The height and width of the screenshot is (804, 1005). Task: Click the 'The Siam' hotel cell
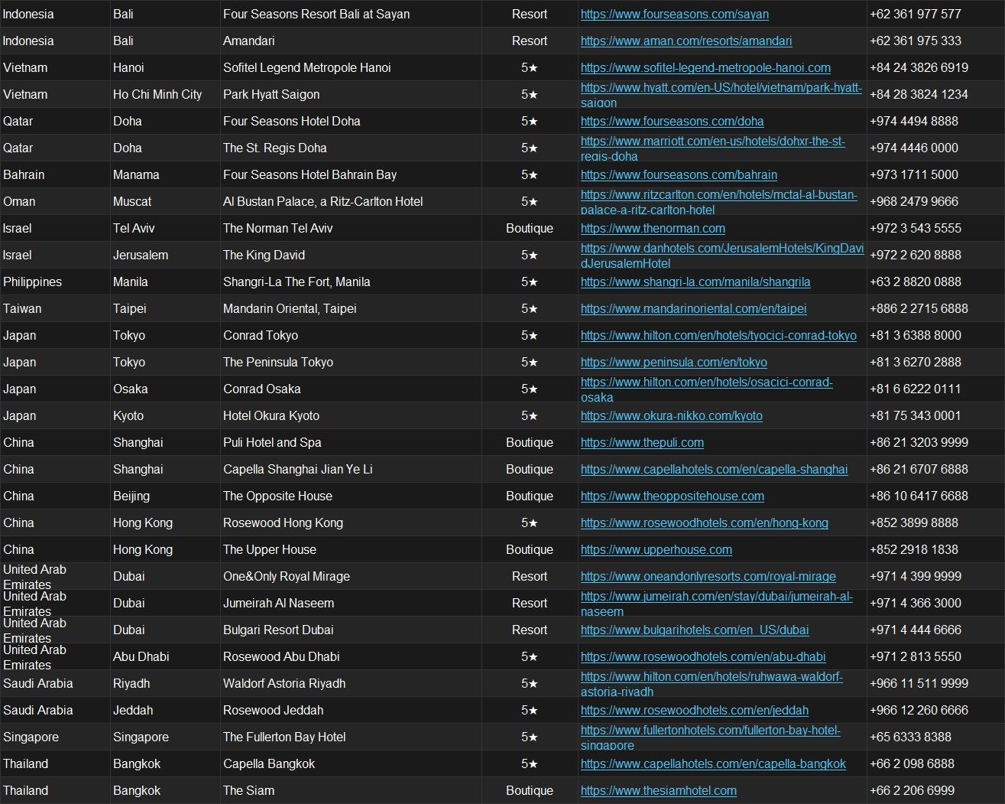(351, 791)
